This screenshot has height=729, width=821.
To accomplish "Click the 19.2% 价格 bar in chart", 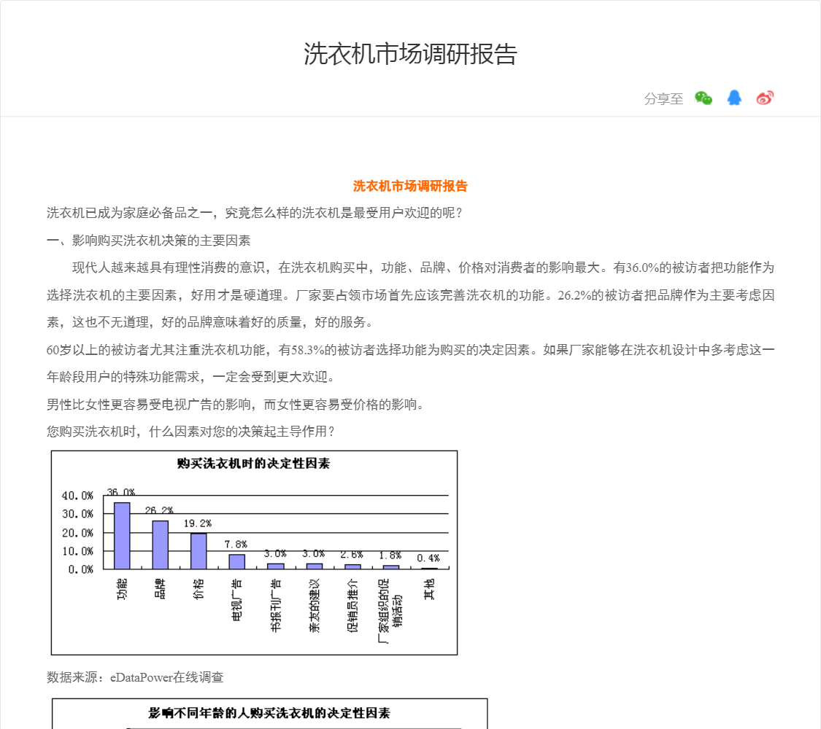I will tap(198, 551).
